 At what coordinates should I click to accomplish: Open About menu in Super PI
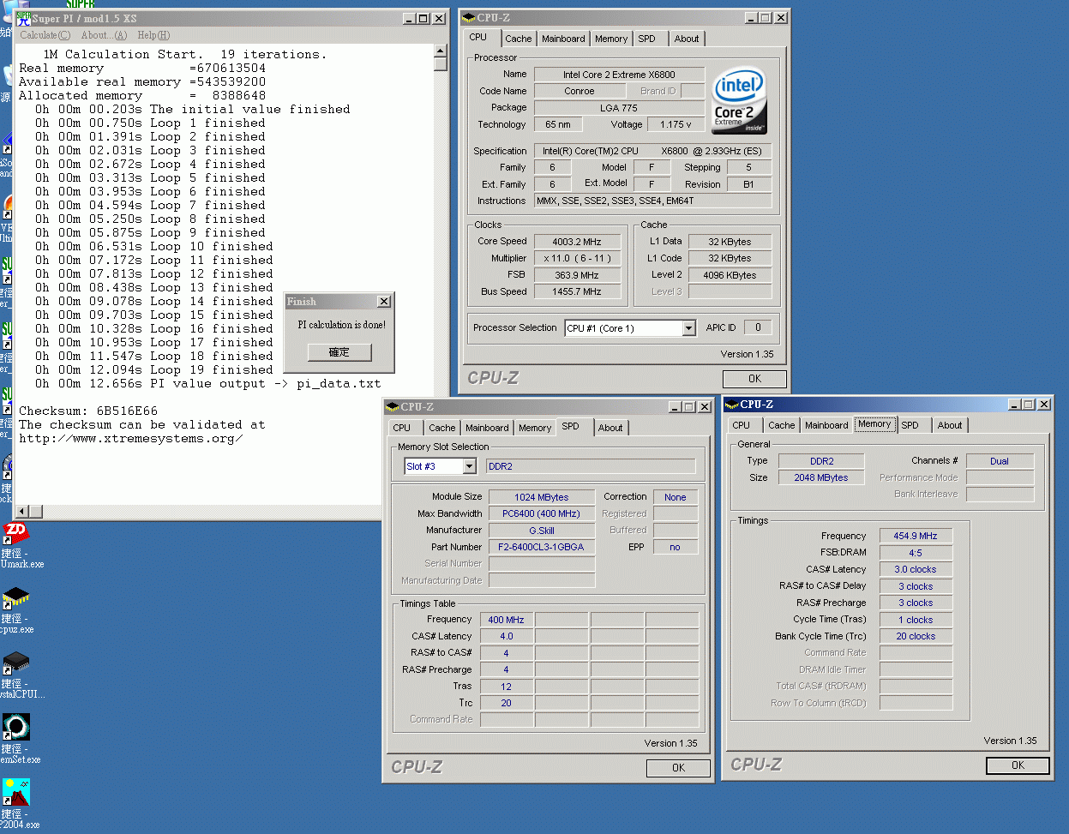coord(104,35)
